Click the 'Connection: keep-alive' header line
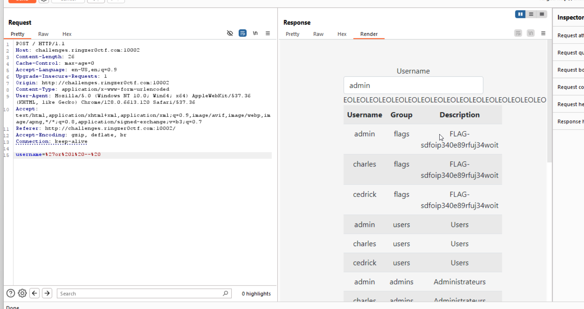Viewport: 584px width, 309px height. pos(51,141)
